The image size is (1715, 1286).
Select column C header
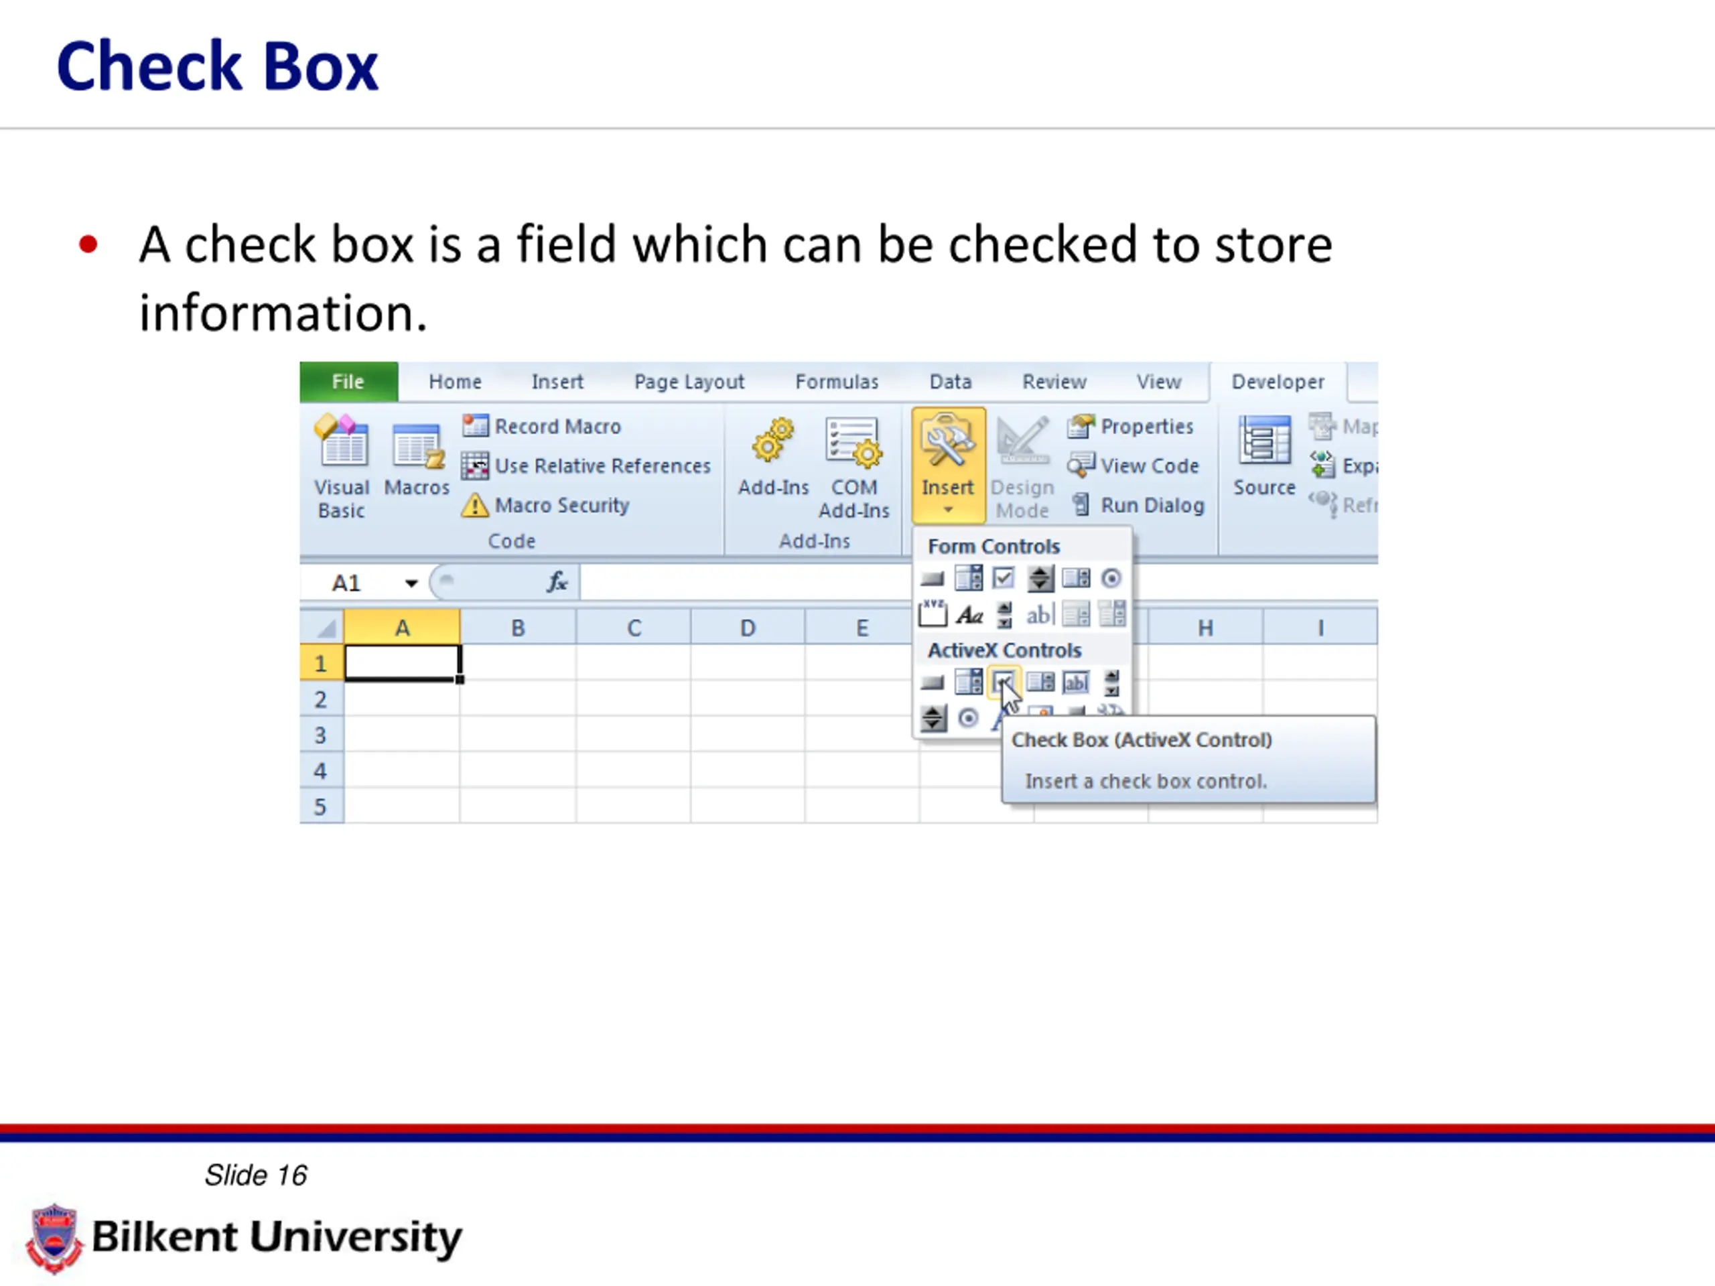(x=634, y=627)
